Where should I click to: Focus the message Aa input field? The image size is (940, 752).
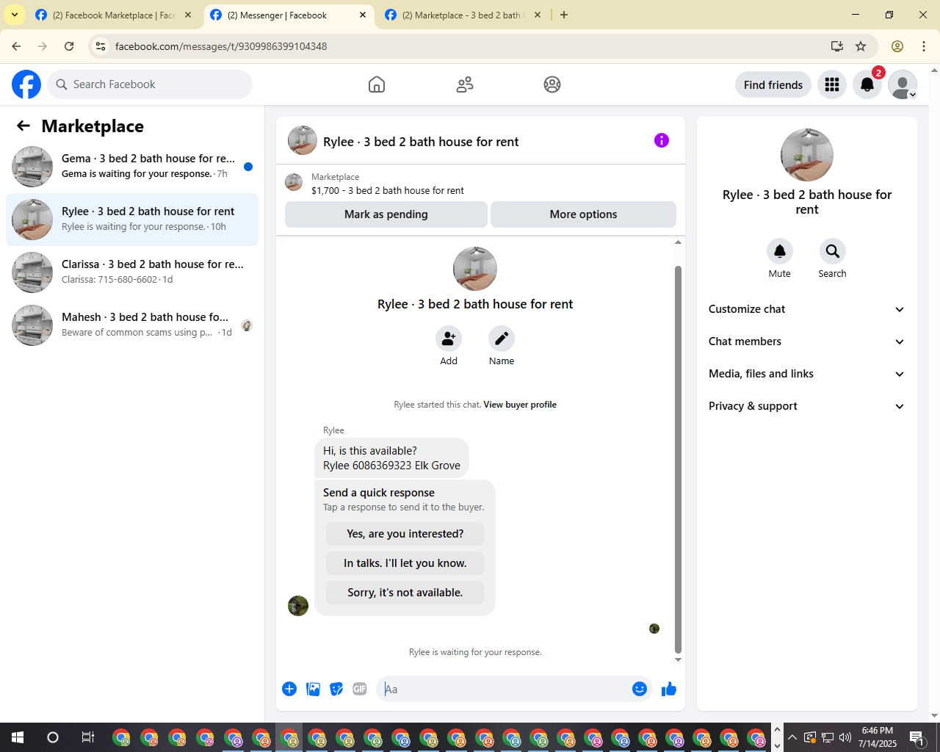(504, 689)
